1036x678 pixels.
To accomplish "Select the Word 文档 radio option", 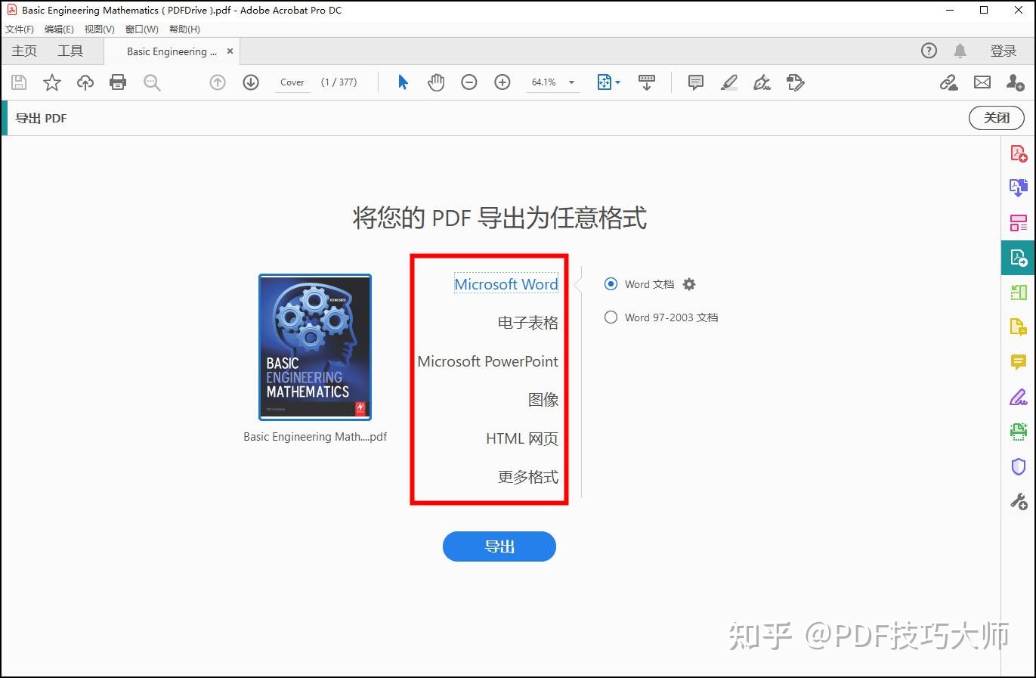I will click(x=611, y=284).
